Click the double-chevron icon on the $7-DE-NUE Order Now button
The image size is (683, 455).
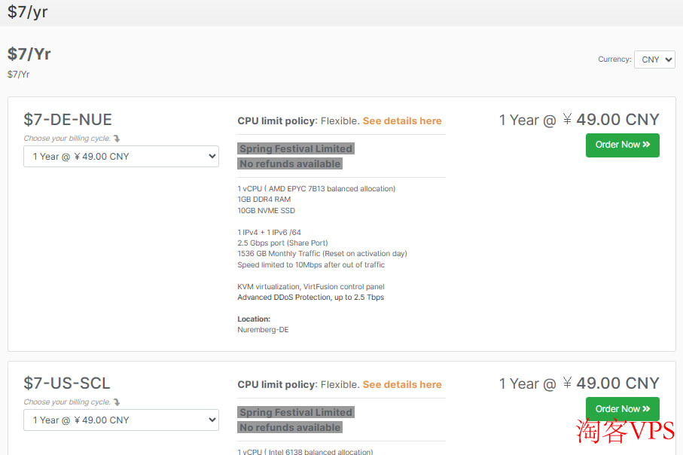pos(647,145)
